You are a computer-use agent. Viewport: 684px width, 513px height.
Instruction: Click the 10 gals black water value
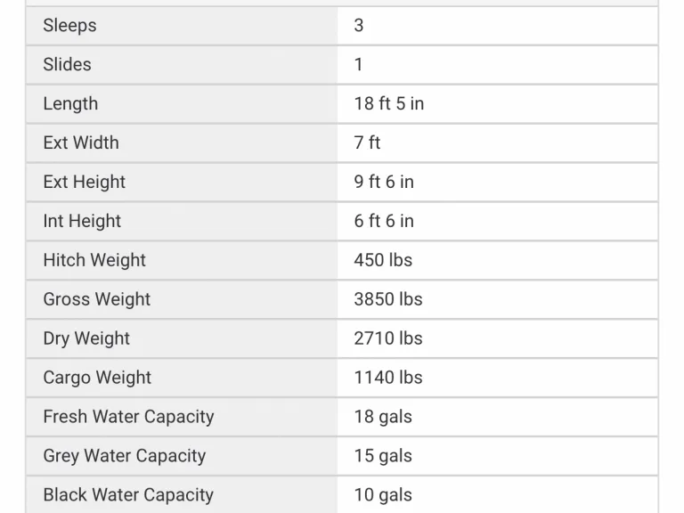pyautogui.click(x=383, y=495)
